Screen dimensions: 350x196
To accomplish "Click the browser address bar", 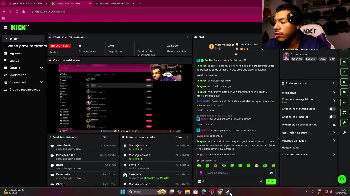I will tap(145, 11).
